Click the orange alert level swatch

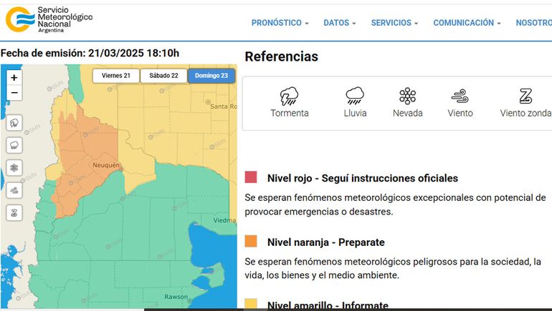(251, 241)
